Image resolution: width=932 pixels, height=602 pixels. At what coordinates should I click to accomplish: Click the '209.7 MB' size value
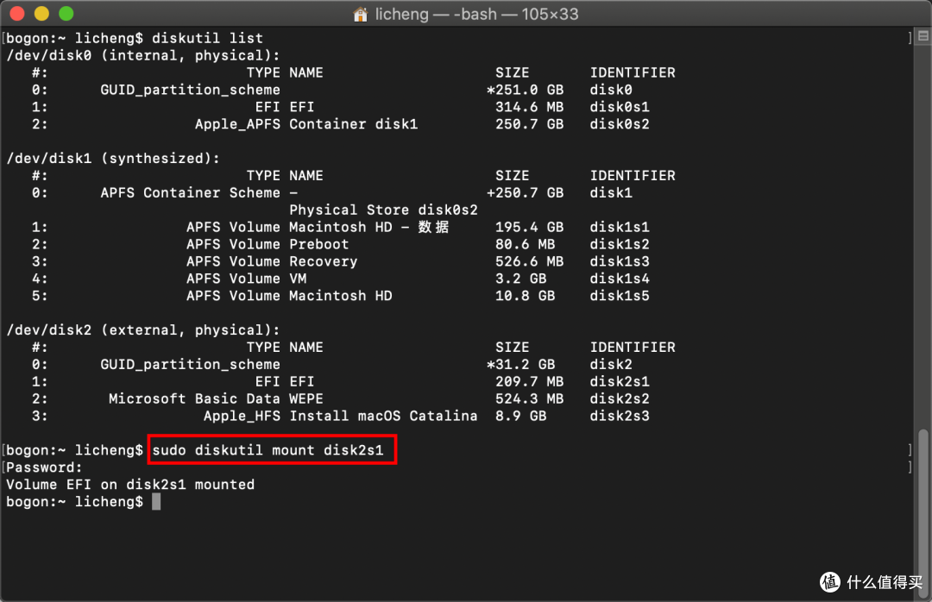530,381
